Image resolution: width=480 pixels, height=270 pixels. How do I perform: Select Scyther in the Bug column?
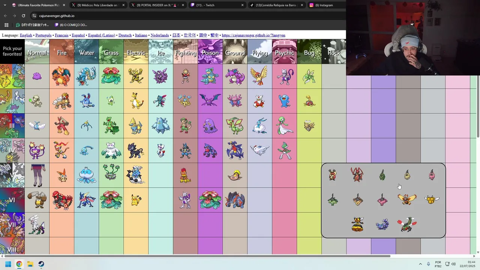[x=309, y=76]
